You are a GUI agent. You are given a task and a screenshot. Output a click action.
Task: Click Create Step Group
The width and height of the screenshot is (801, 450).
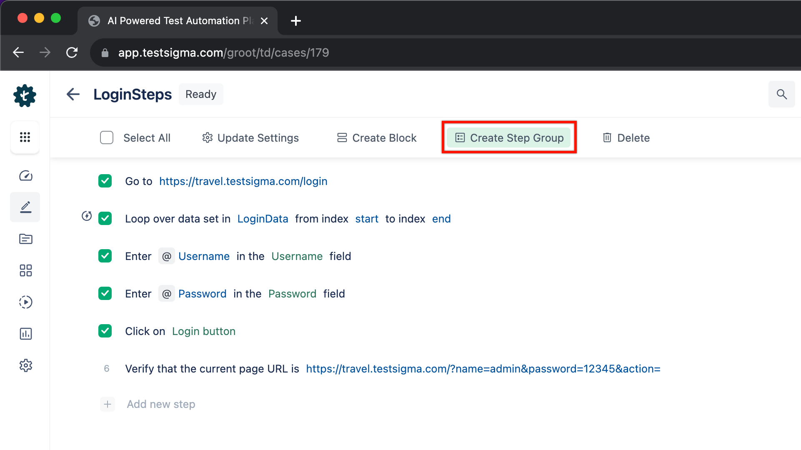click(509, 137)
